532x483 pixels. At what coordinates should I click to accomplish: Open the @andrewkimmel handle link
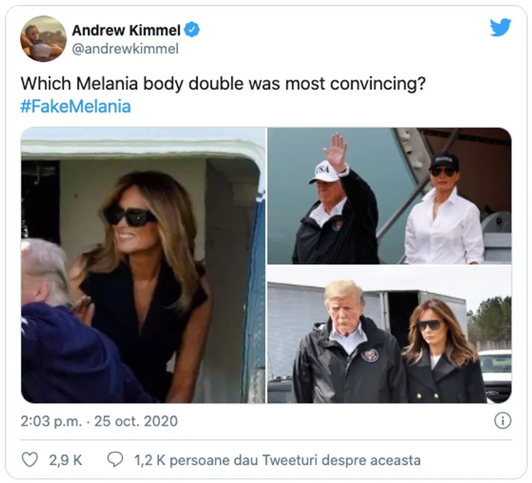125,49
